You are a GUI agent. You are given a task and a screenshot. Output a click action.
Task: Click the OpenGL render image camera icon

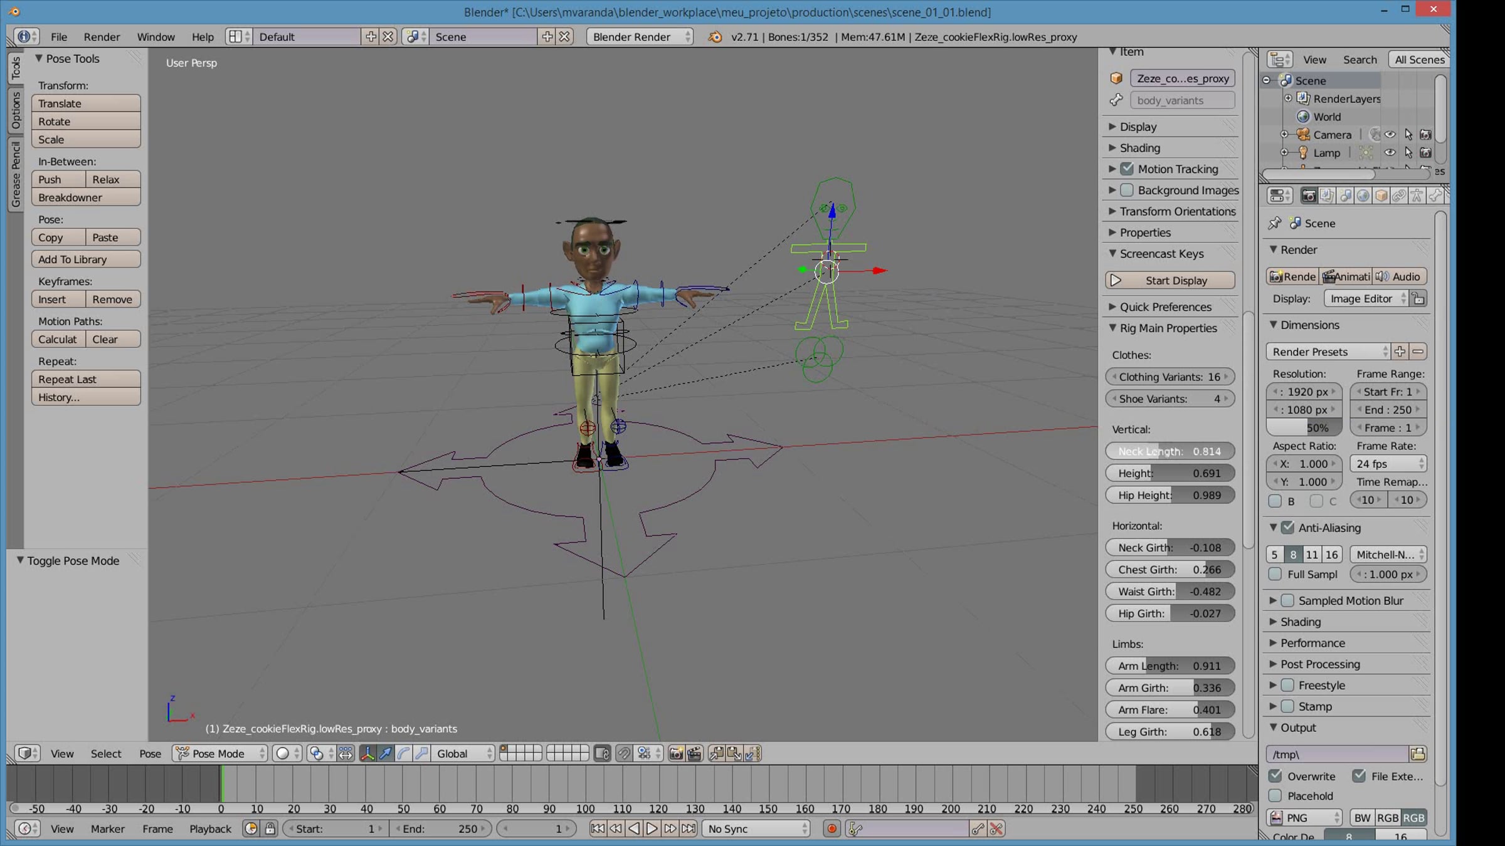(x=676, y=753)
